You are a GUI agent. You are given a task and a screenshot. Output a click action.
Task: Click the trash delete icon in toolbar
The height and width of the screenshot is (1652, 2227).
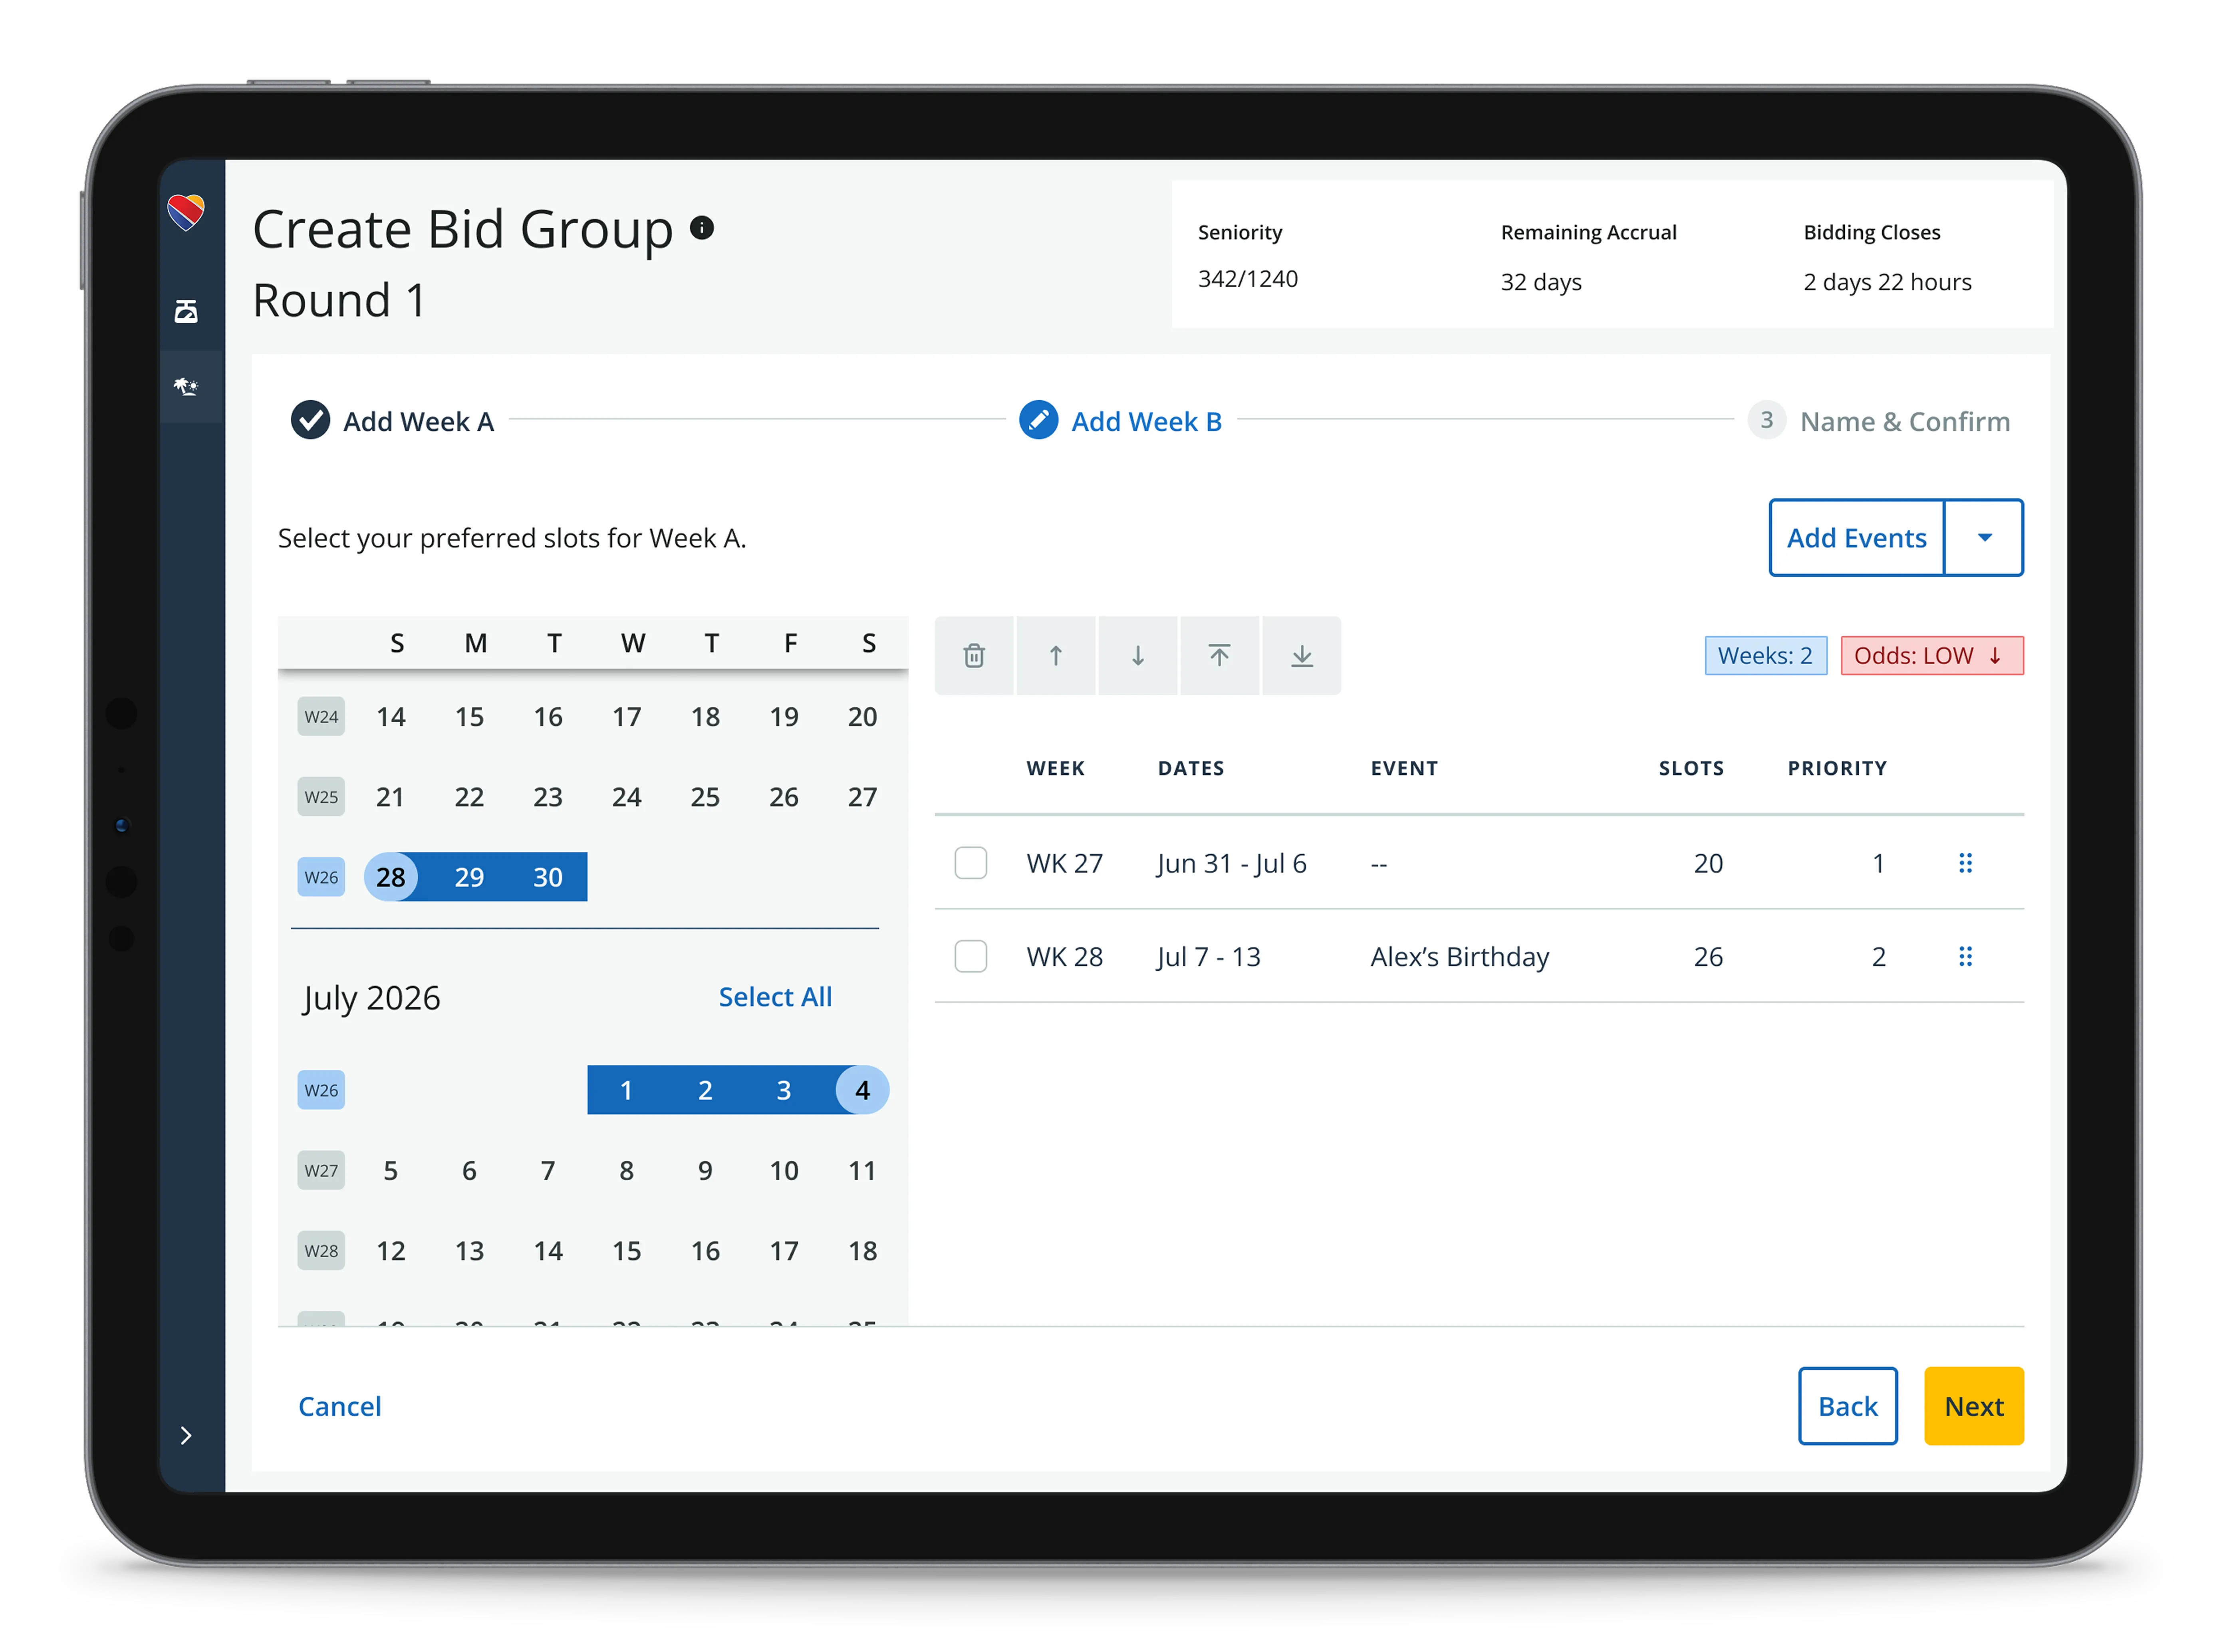[974, 656]
